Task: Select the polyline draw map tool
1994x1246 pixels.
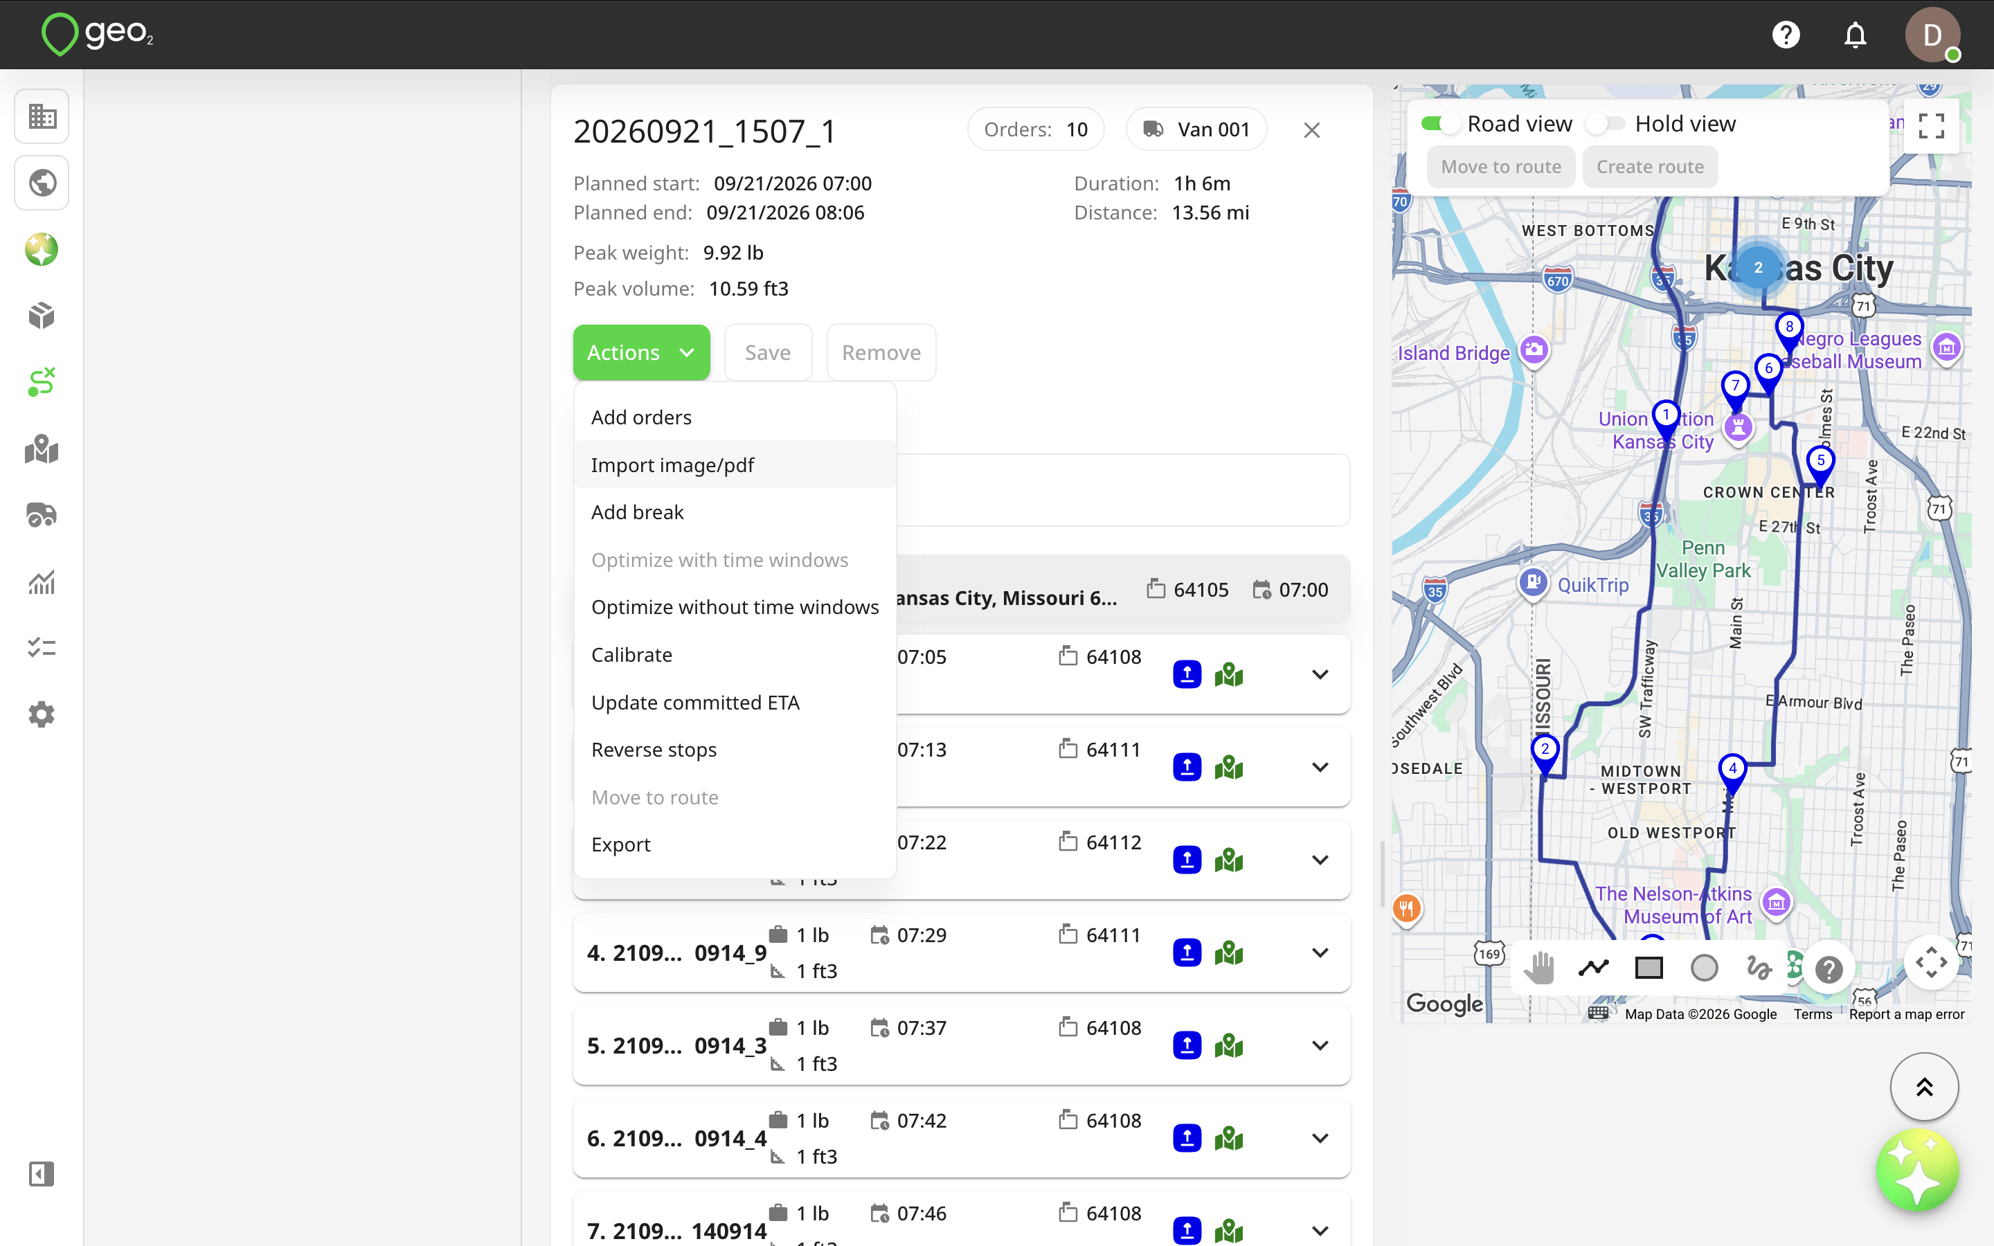Action: click(1594, 968)
